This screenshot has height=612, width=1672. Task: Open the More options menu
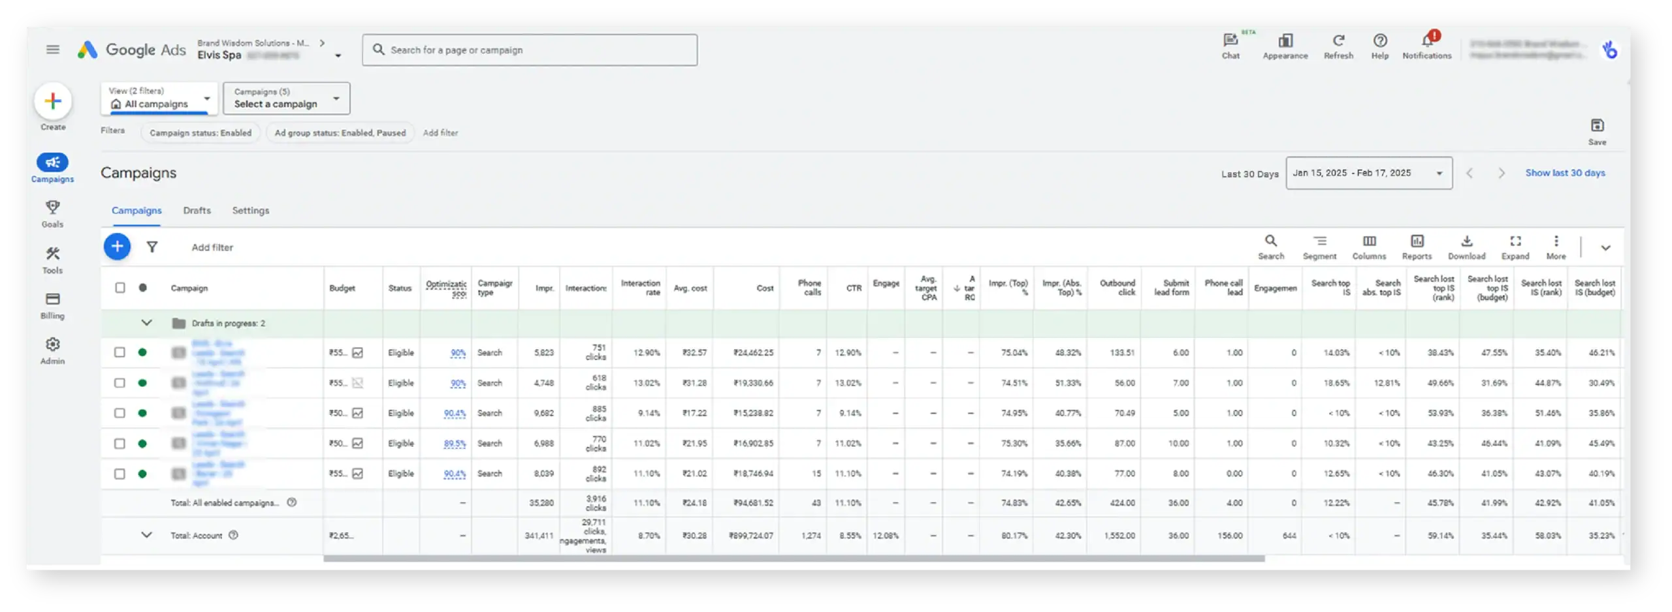[x=1556, y=247]
